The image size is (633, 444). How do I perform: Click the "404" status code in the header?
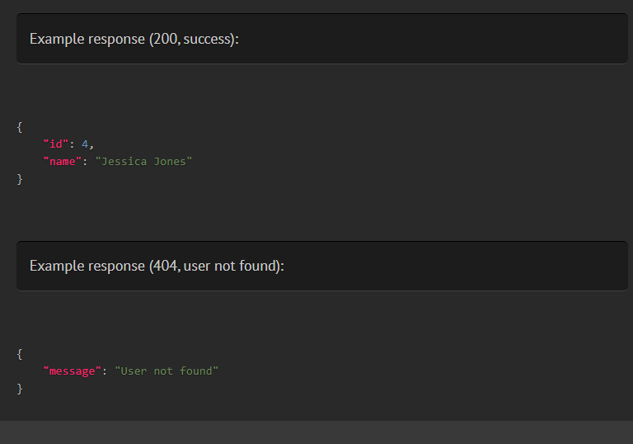[x=165, y=266]
